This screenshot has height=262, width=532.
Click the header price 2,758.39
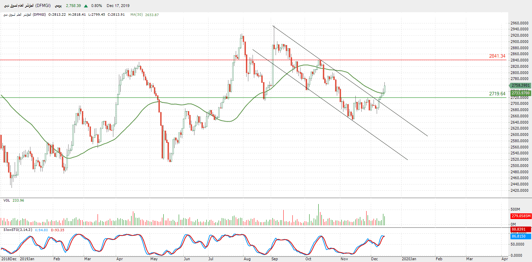pyautogui.click(x=73, y=6)
